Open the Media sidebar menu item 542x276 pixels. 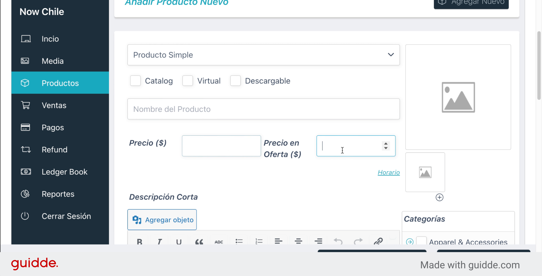[x=60, y=61]
